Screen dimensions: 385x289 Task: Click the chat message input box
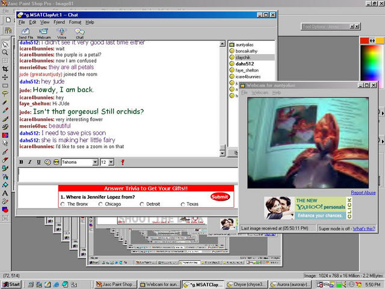pyautogui.click(x=128, y=175)
